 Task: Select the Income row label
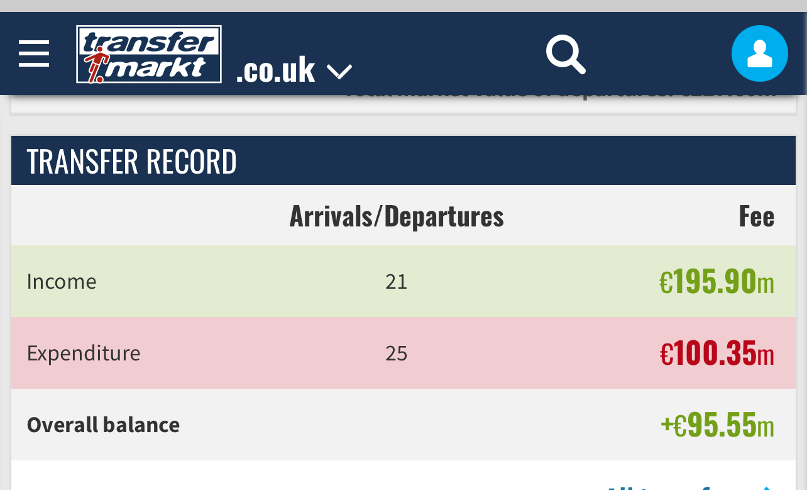point(62,281)
